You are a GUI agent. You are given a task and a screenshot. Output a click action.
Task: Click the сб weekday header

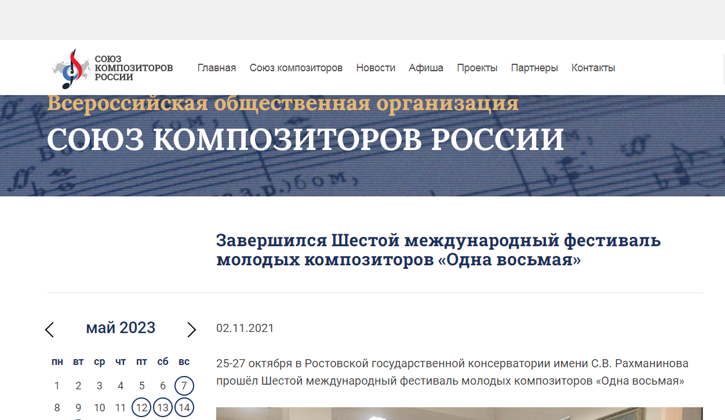163,362
